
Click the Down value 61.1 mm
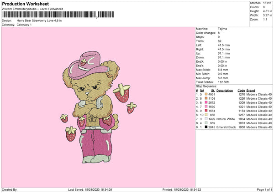224,57
